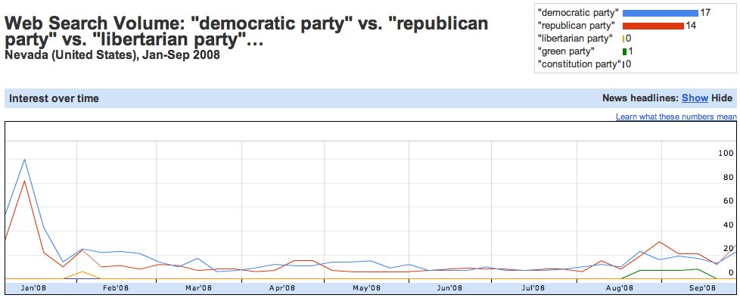Select Jul'08 on the timeline axis
This screenshot has height=298, width=740.
(x=533, y=287)
